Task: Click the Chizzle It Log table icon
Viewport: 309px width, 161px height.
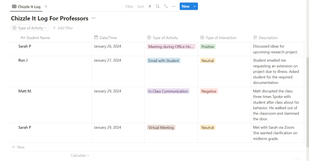Action: (14, 6)
